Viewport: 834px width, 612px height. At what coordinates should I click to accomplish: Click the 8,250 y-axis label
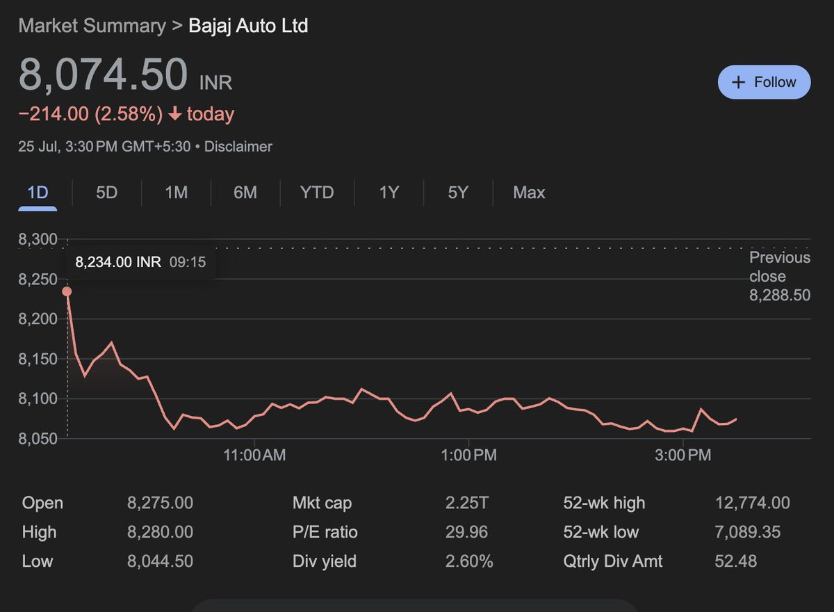[38, 280]
